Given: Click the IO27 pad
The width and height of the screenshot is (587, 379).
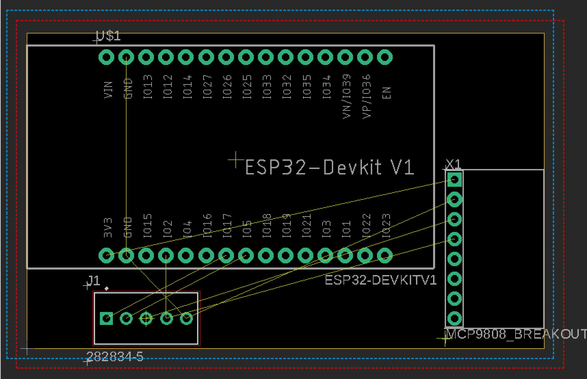Looking at the screenshot, I should click(x=206, y=57).
